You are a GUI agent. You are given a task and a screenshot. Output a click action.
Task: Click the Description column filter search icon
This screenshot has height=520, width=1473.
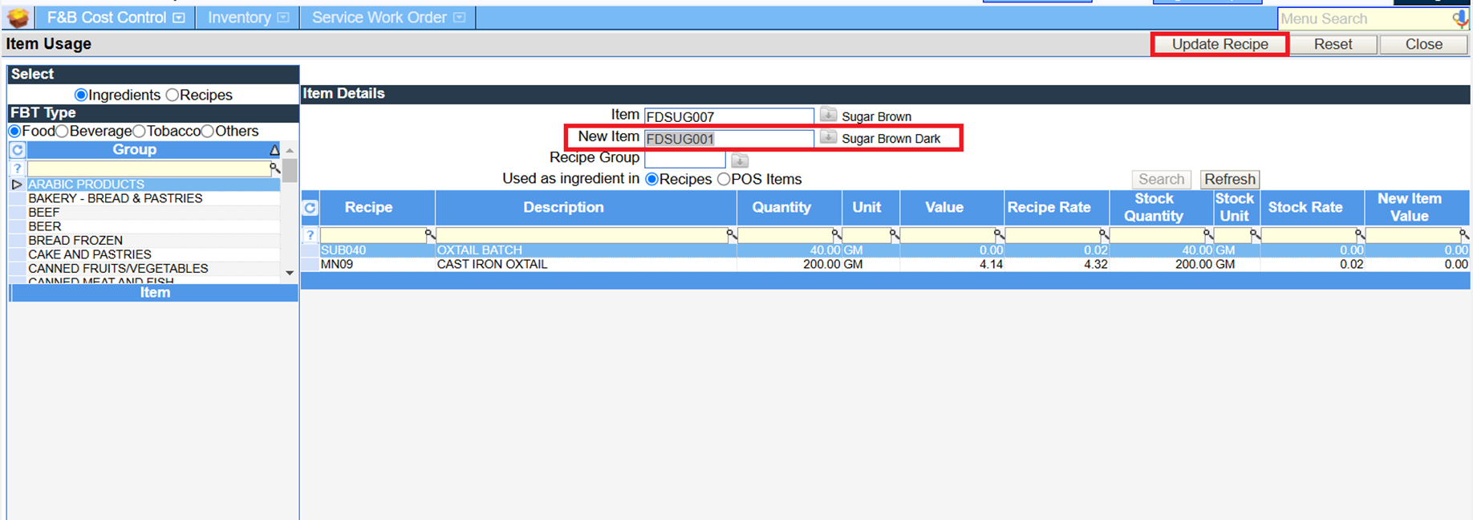(x=731, y=235)
